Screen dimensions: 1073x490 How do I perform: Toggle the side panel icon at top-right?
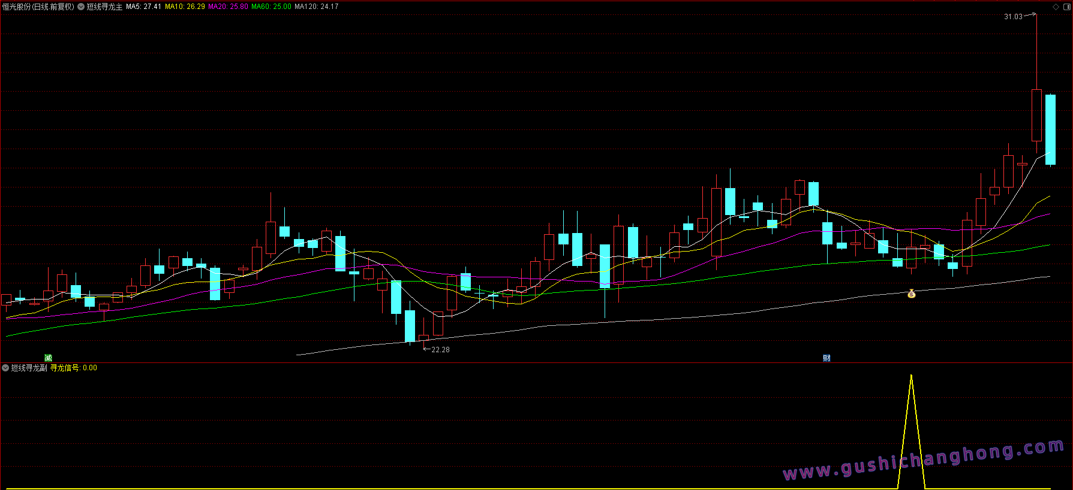click(x=1066, y=7)
